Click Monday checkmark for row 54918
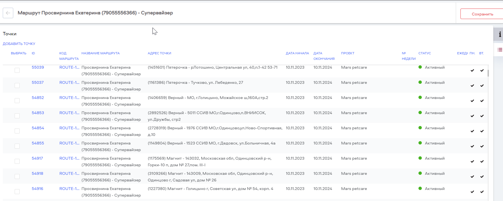This screenshot has width=503, height=201. (x=472, y=177)
